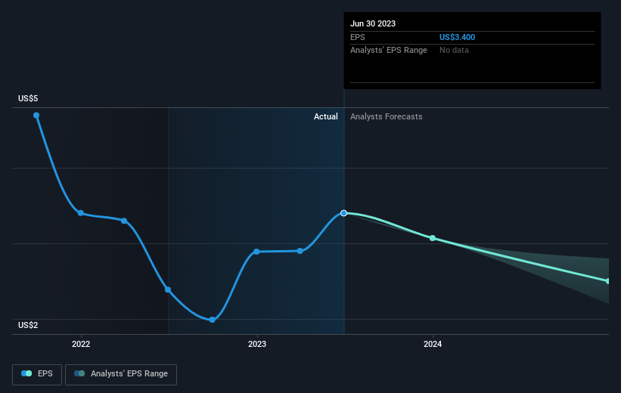This screenshot has width=621, height=393.
Task: Click the 2022 axis label
Action: point(81,345)
